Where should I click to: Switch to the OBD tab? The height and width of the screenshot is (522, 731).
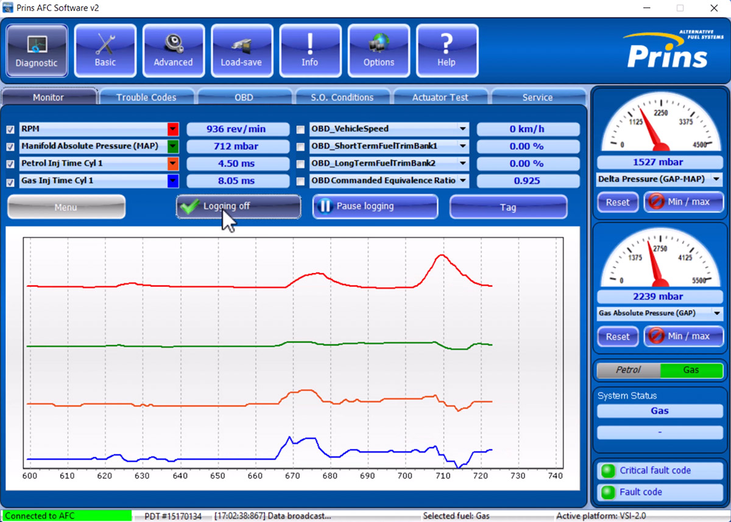[244, 97]
